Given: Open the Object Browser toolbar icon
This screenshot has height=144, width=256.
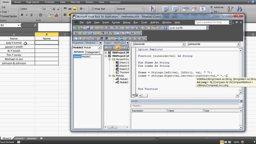Looking at the screenshot, I should point(155,28).
